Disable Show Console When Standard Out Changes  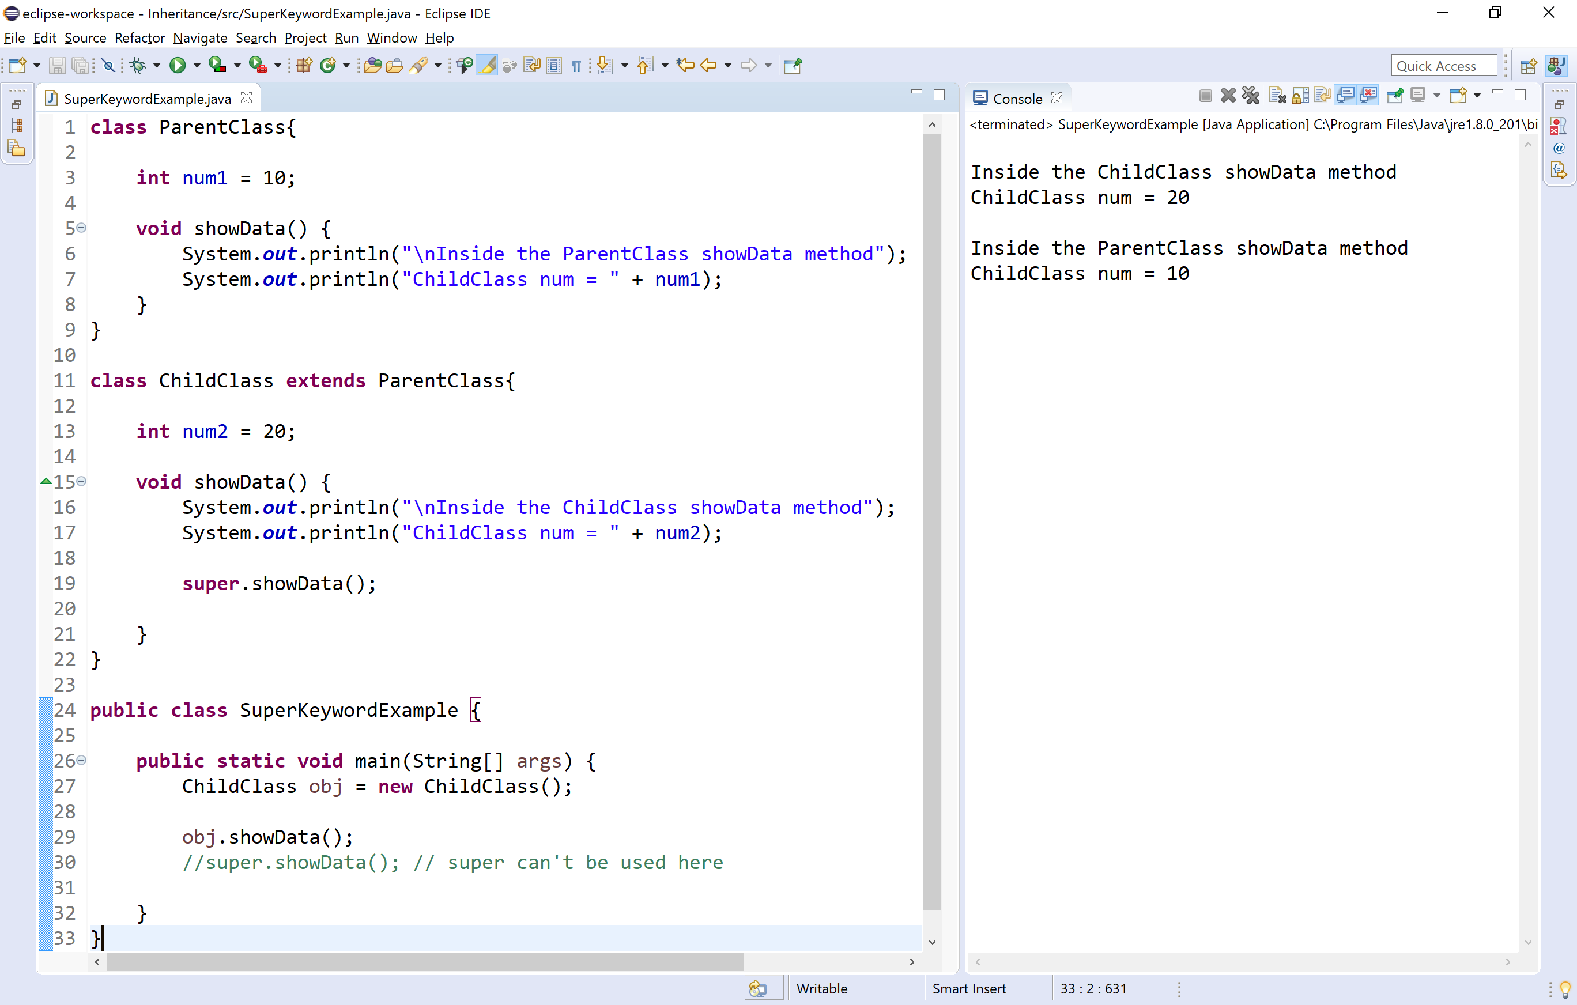1346,96
